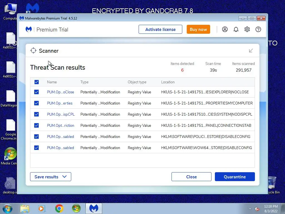
Task: Open the Save results dropdown
Action: point(51,177)
